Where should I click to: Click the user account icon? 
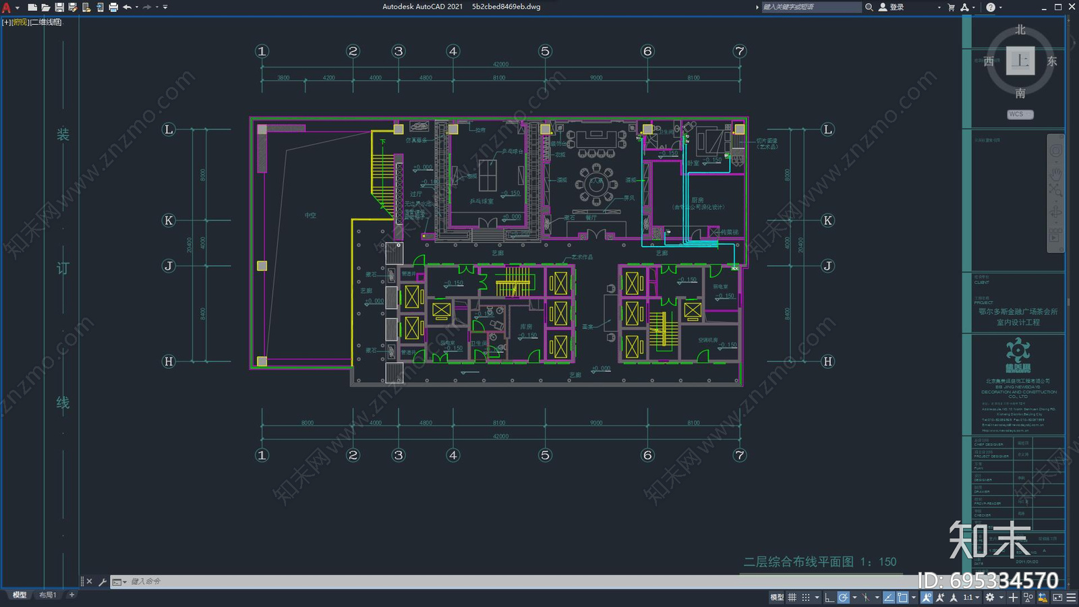coord(883,7)
